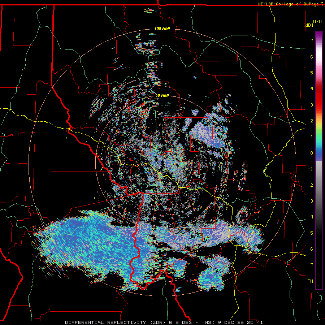The image size is (325, 325).
Task: Click the 6 value on color scale
Action: [312, 57]
